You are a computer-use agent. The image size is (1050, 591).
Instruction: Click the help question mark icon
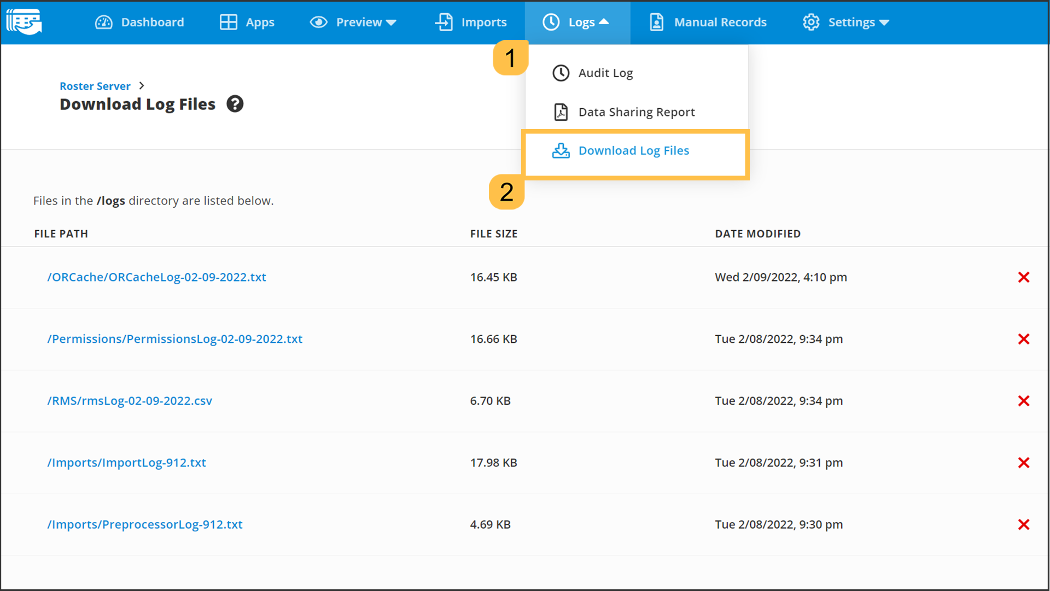click(x=235, y=104)
